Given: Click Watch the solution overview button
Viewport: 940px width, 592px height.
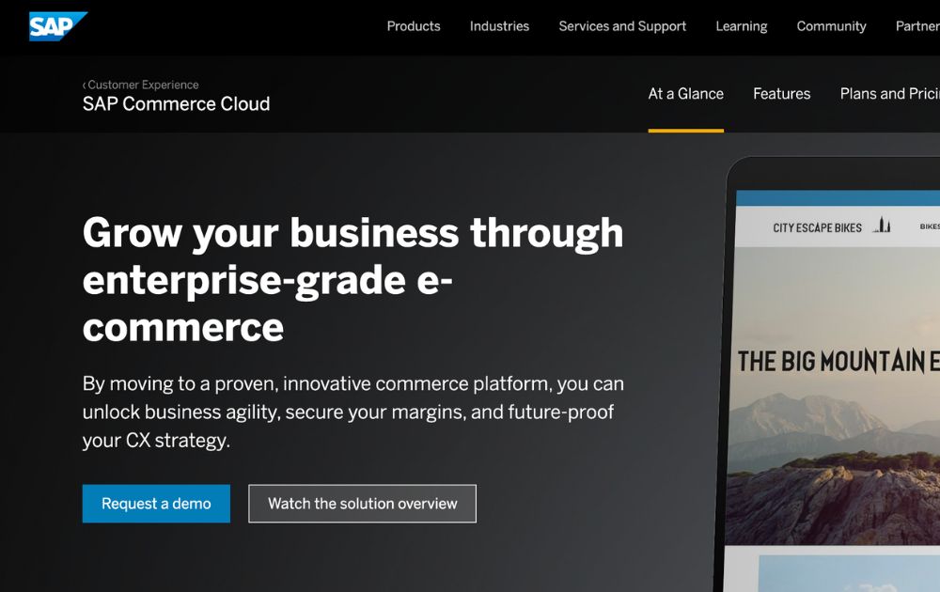Looking at the screenshot, I should point(362,504).
